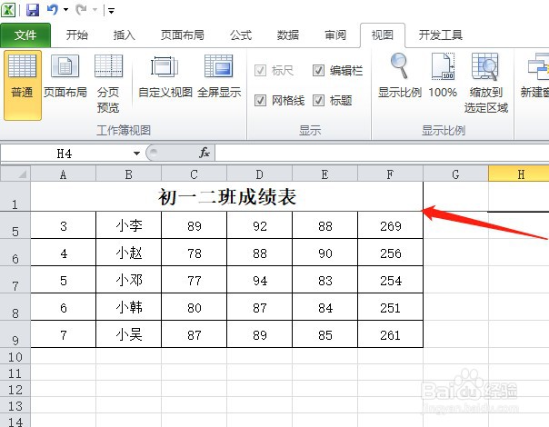Switch to the 插入 tab

pos(124,35)
